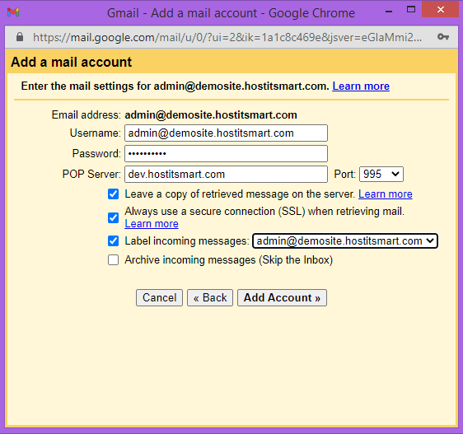Open Learn more link about leaving a copy
The image size is (463, 434).
click(386, 194)
